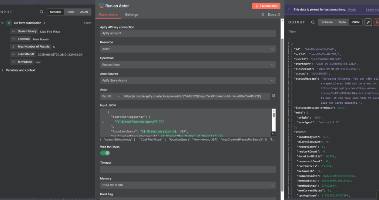Click the Unpin link
379x200 pixels.
click(x=352, y=10)
